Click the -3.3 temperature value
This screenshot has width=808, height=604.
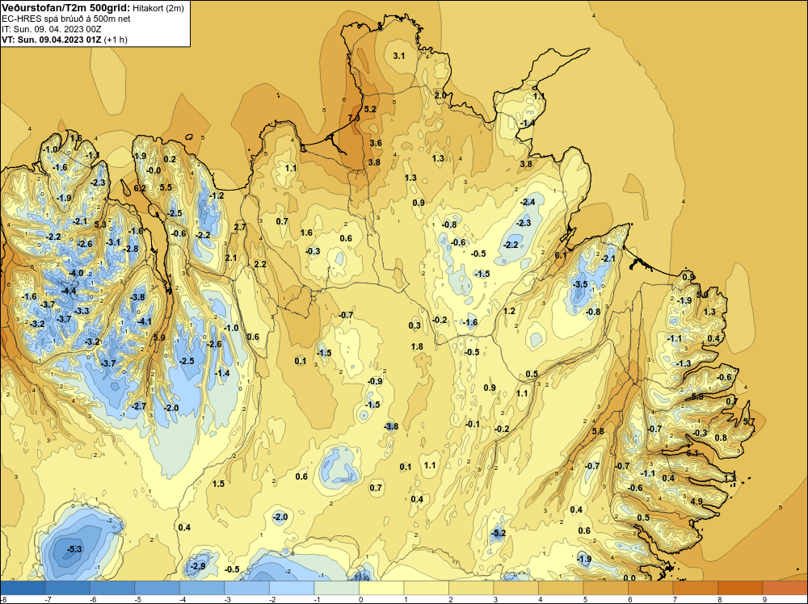pos(82,311)
